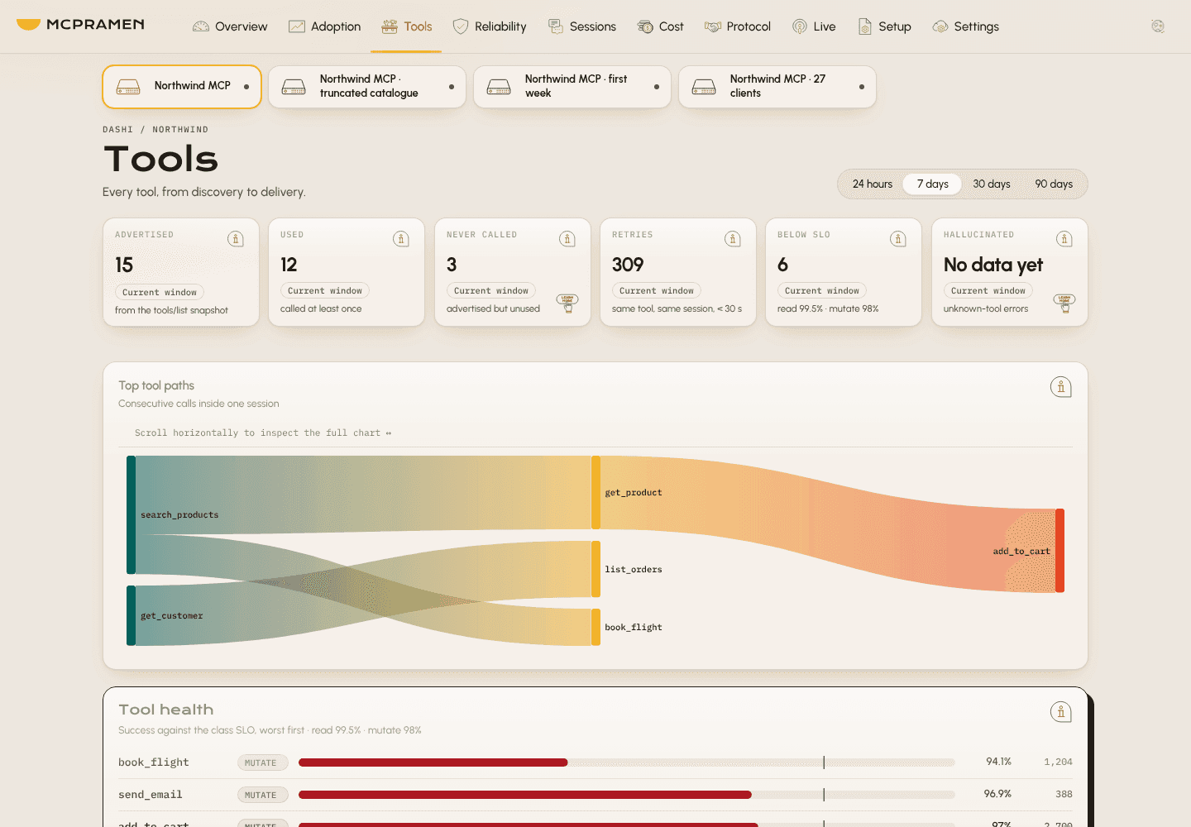Click the send_email success bar
Image resolution: width=1191 pixels, height=827 pixels.
(626, 795)
